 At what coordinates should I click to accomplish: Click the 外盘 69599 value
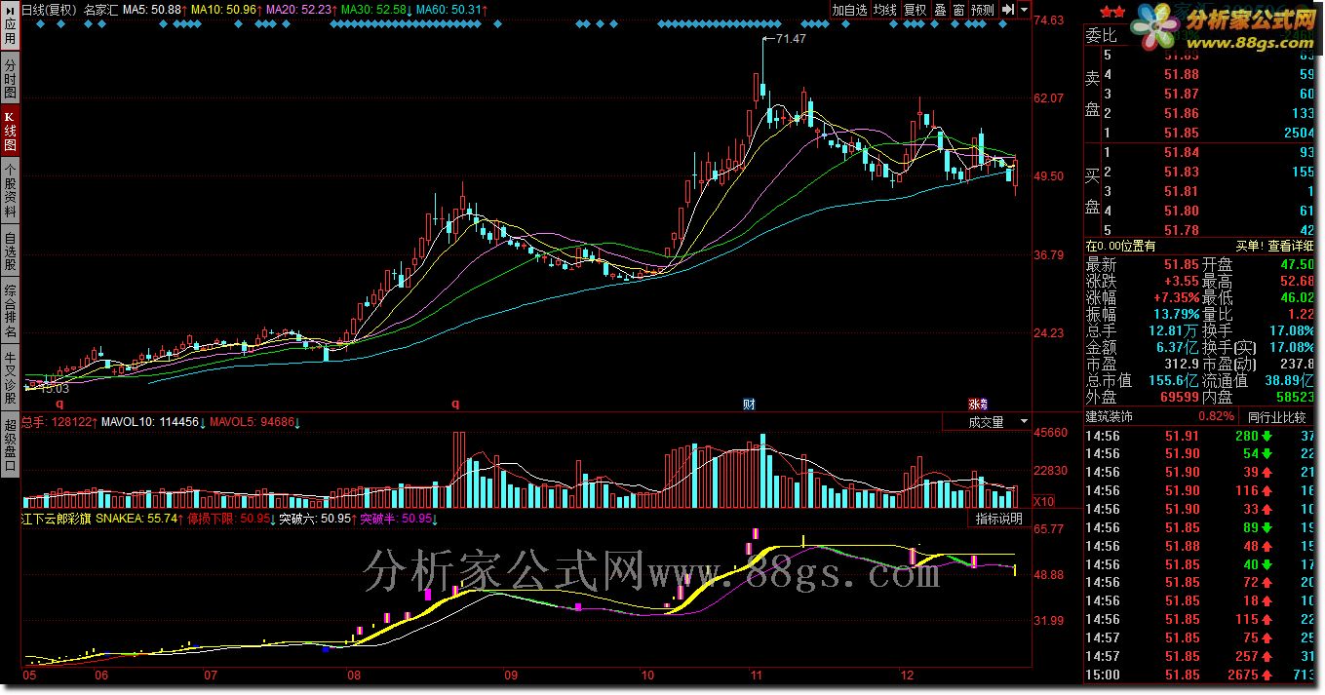[x=1179, y=397]
